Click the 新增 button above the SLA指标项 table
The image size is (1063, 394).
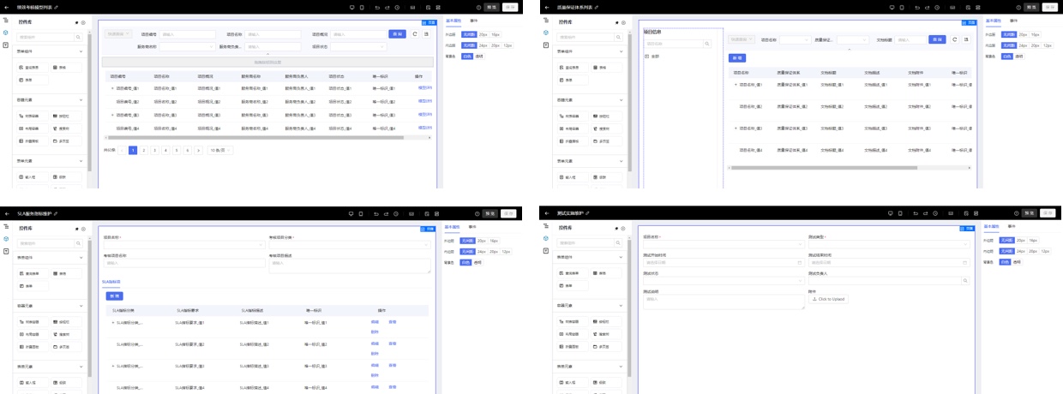coord(114,295)
